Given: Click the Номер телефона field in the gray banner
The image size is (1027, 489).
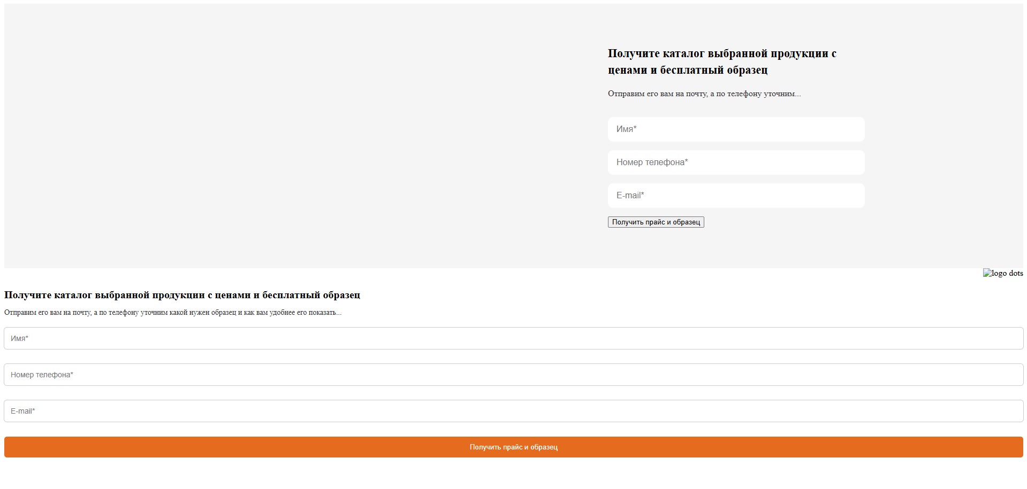Looking at the screenshot, I should [735, 162].
